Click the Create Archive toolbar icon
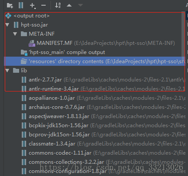This screenshot has height=176, width=188. coord(21,5)
